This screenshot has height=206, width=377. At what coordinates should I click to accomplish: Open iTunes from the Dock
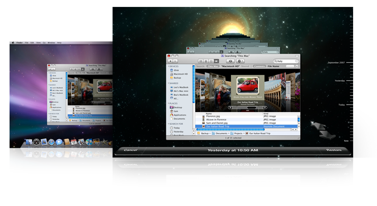[x=89, y=142]
